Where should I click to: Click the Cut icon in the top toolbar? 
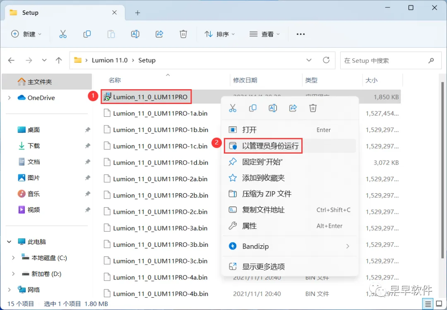(x=63, y=34)
